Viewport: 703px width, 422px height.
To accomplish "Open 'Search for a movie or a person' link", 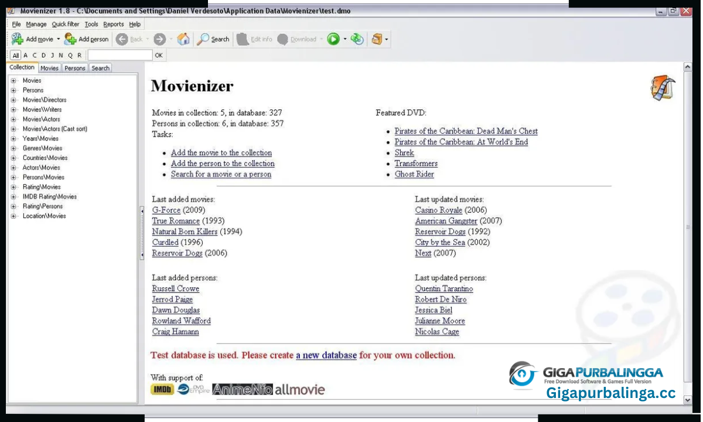I will click(221, 174).
